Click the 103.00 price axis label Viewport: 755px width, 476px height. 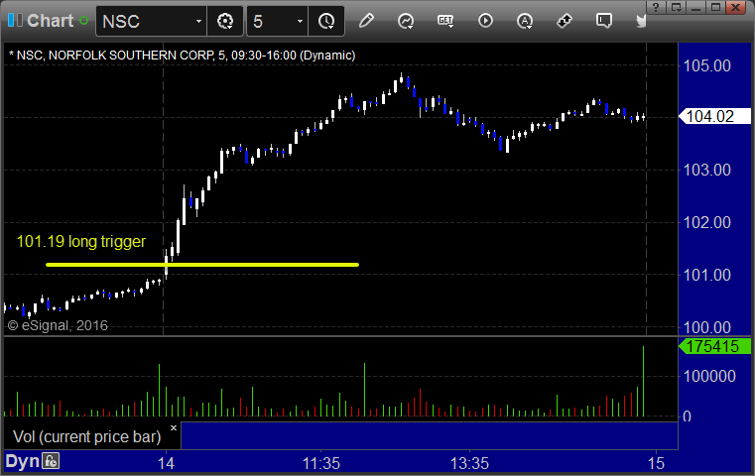pos(707,170)
